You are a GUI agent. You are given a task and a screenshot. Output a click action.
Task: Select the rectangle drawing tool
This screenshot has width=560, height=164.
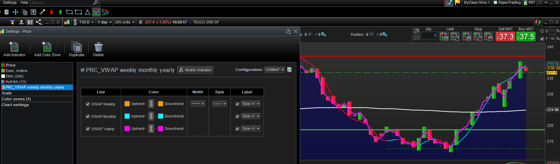point(78,12)
